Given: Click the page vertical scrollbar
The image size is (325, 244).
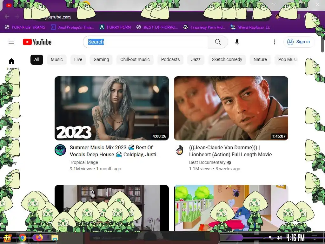Looking at the screenshot, I should click(x=322, y=44).
